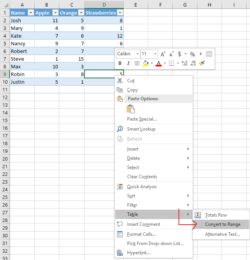Select the Insert Comment option
Screen dimensions: 250x260
[x=144, y=224]
